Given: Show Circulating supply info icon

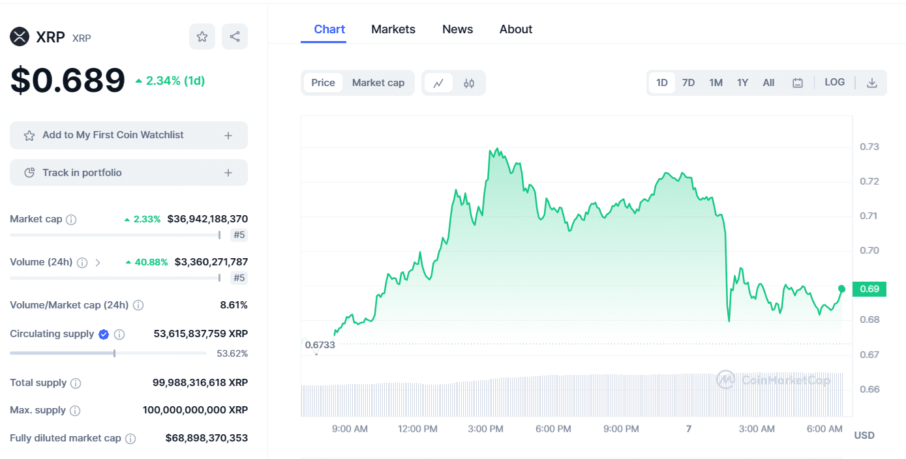Looking at the screenshot, I should click(x=119, y=334).
